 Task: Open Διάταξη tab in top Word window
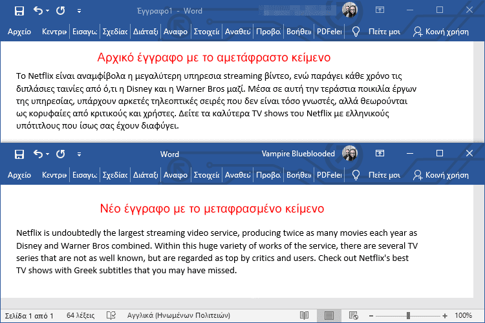[x=145, y=32]
